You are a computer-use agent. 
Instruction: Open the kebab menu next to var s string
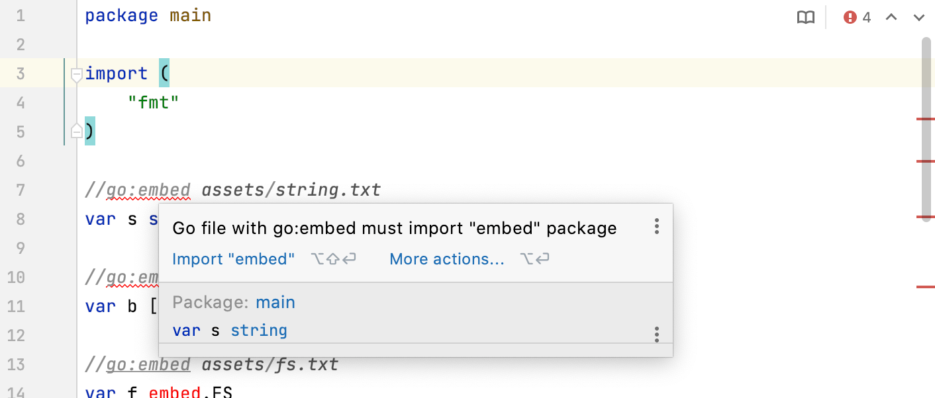pos(656,335)
